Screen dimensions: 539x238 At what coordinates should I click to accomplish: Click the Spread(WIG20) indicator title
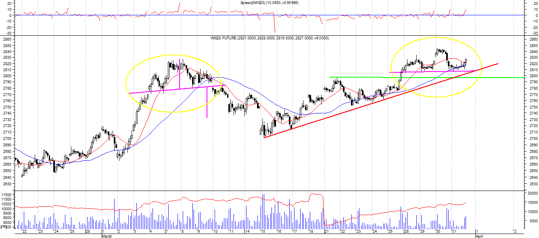pos(269,2)
